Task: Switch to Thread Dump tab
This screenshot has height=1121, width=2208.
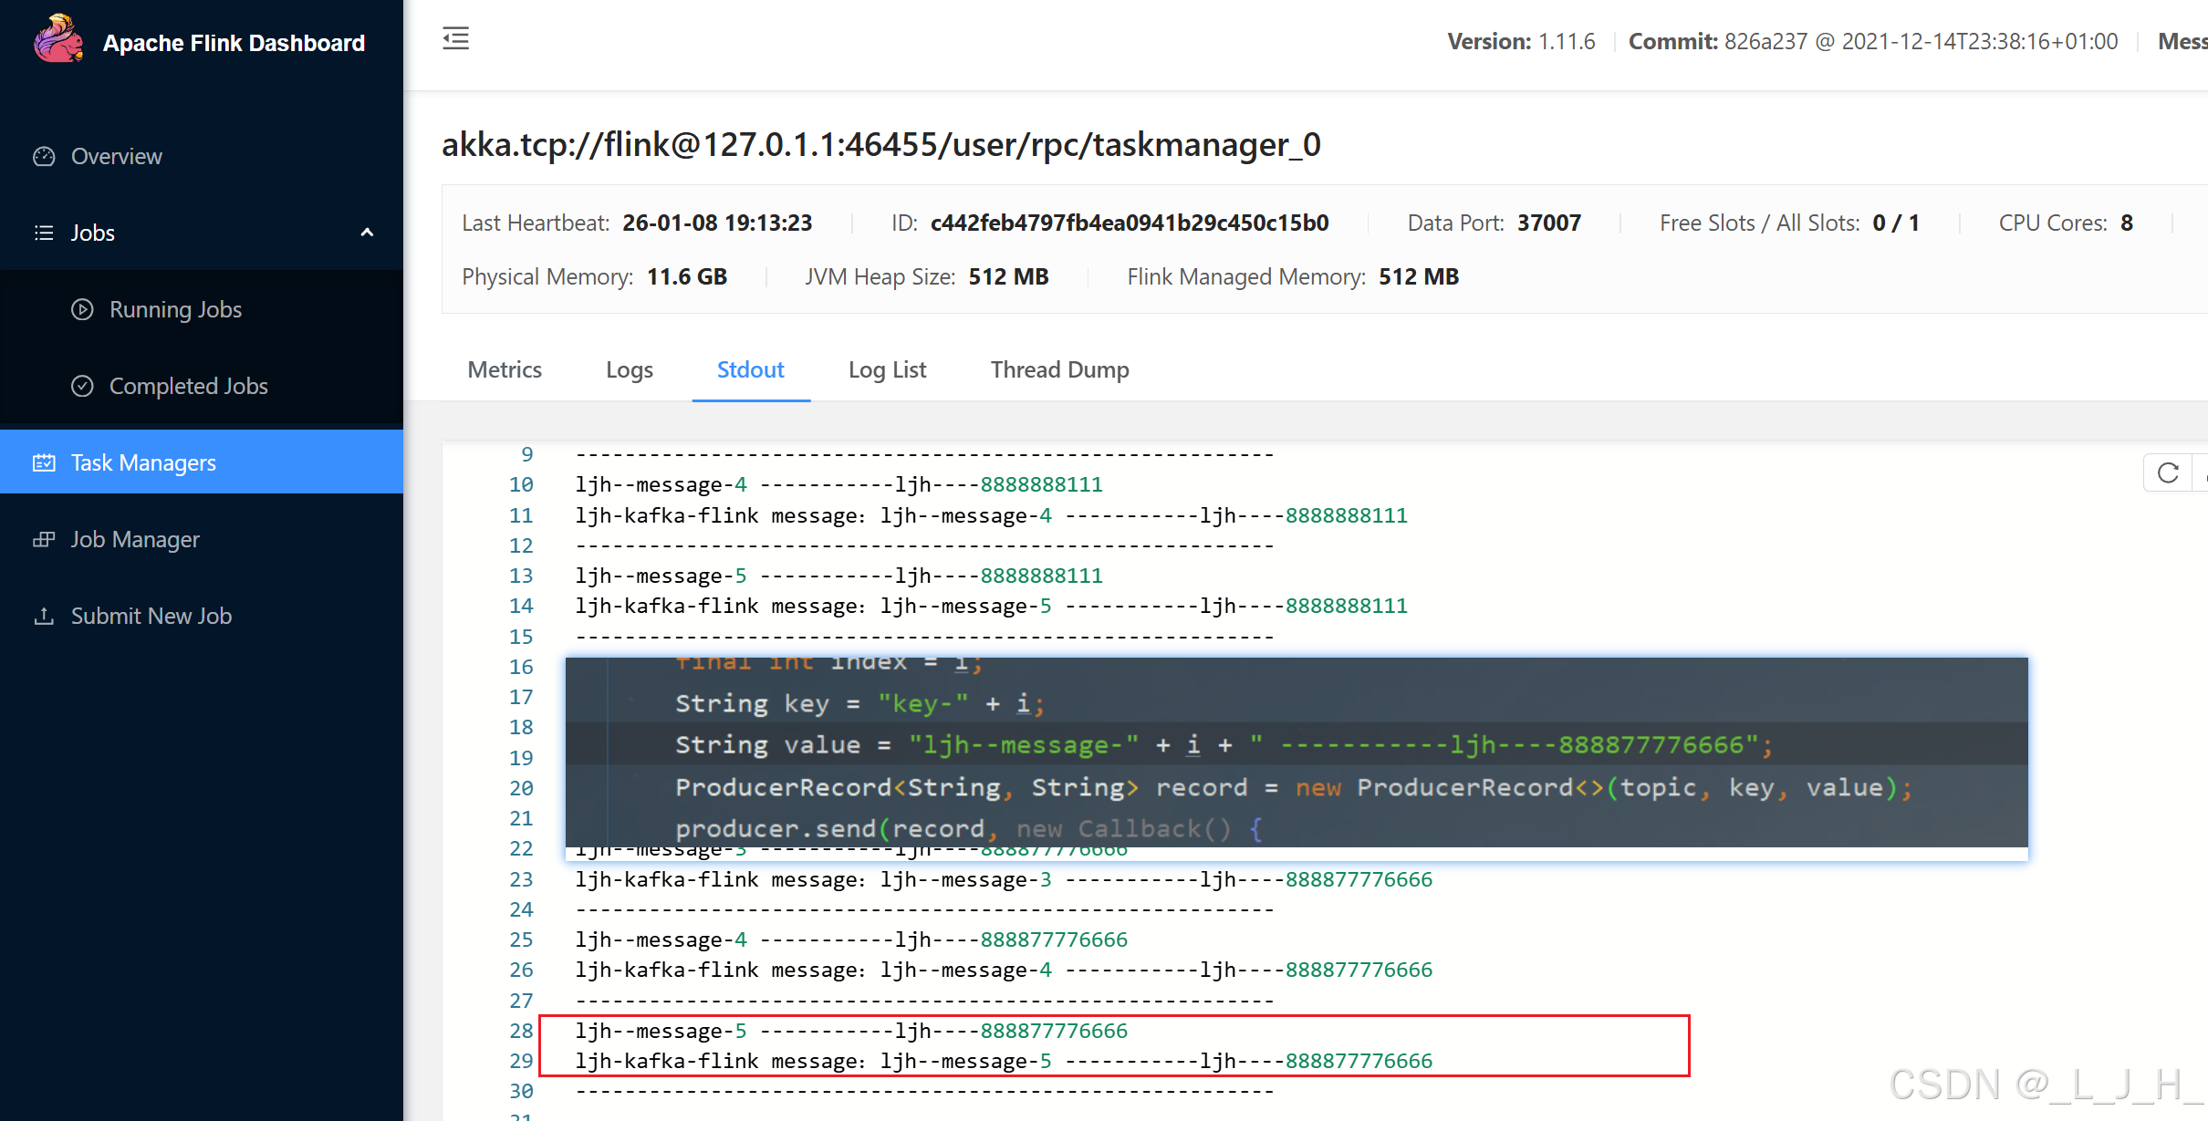Action: [1059, 369]
